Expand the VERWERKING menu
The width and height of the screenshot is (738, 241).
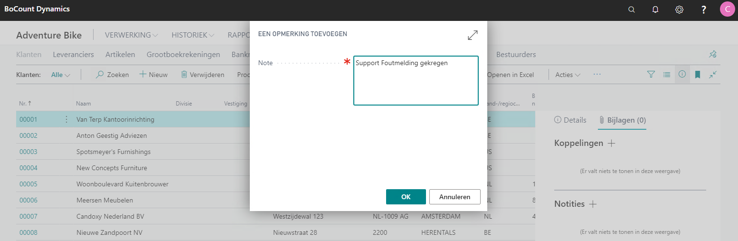tap(132, 35)
